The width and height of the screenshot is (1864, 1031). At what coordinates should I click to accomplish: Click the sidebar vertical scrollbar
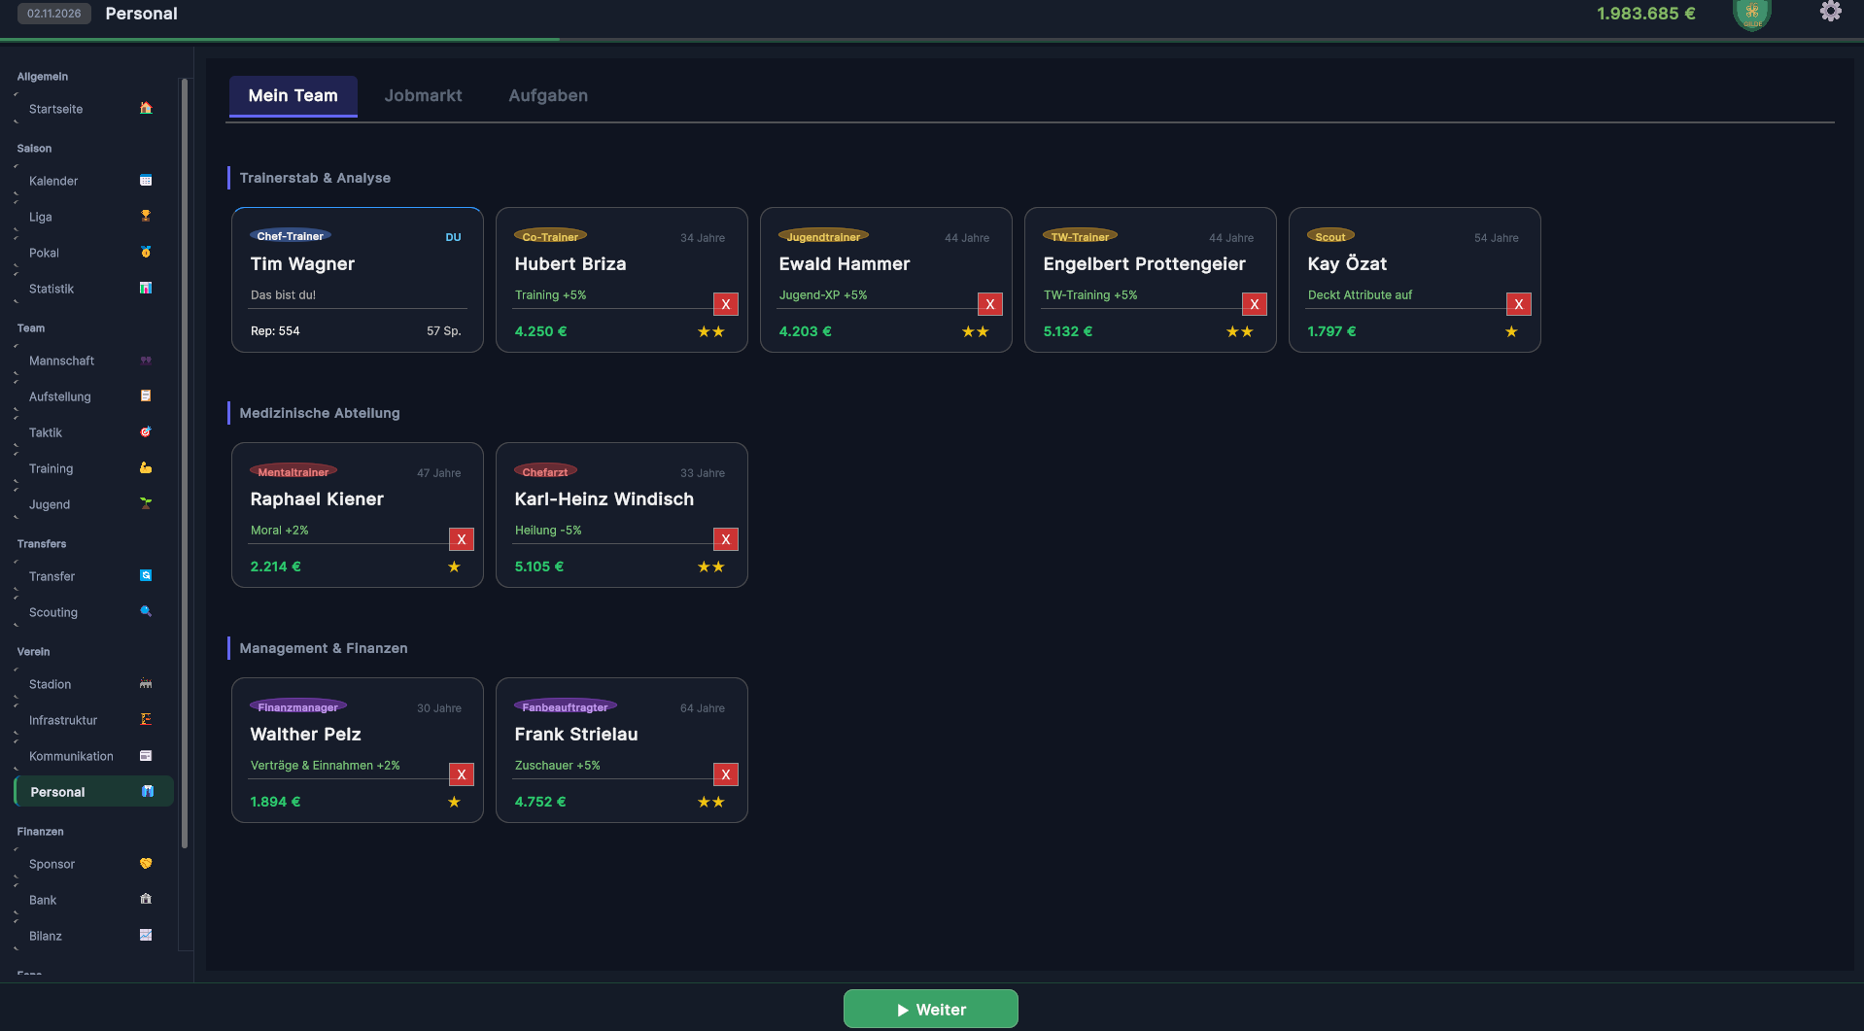click(185, 462)
